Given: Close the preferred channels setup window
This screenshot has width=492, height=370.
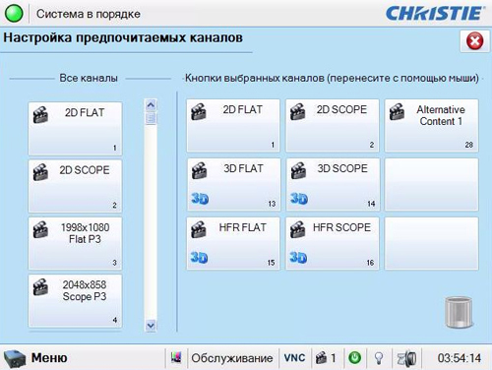Looking at the screenshot, I should (x=474, y=41).
